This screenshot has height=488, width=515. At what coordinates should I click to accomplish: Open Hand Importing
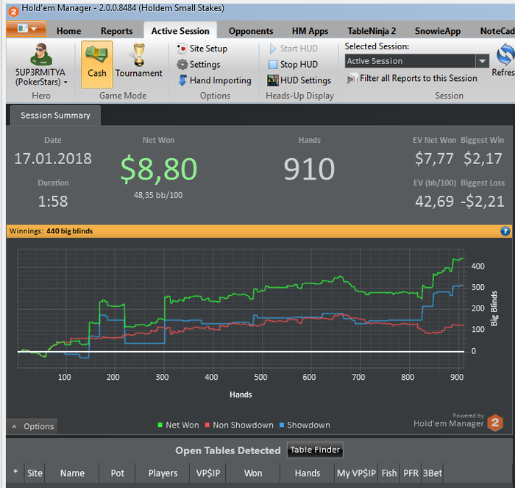click(x=215, y=80)
